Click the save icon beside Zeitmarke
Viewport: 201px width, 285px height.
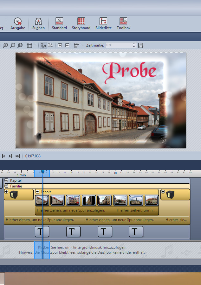coord(140,45)
